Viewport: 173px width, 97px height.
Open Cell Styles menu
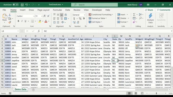click(x=95, y=22)
